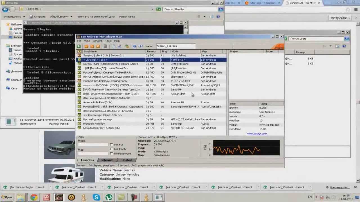Screen dimensions: 360x202
Task: Click the green car vehicle thumbnail
Action: coord(59,145)
